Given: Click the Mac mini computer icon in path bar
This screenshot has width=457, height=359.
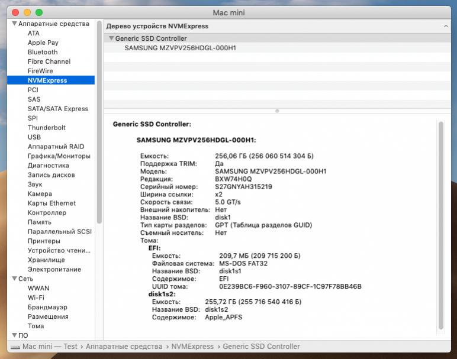Looking at the screenshot, I should point(15,347).
